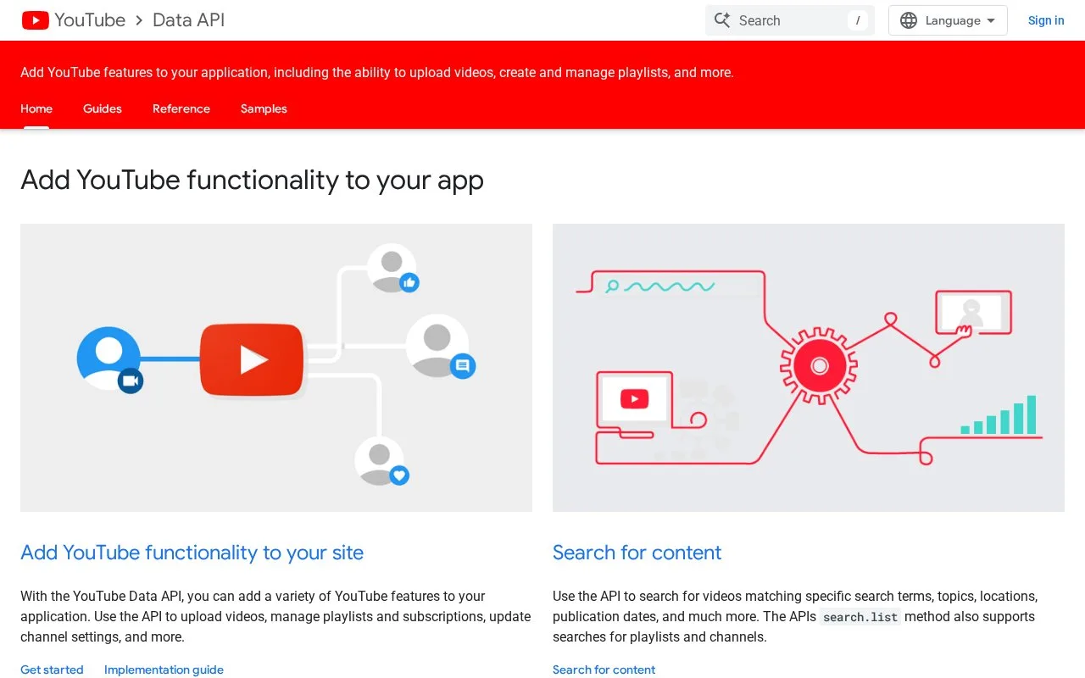This screenshot has width=1085, height=678.
Task: Click the Data API breadcrumb
Action: (x=189, y=20)
